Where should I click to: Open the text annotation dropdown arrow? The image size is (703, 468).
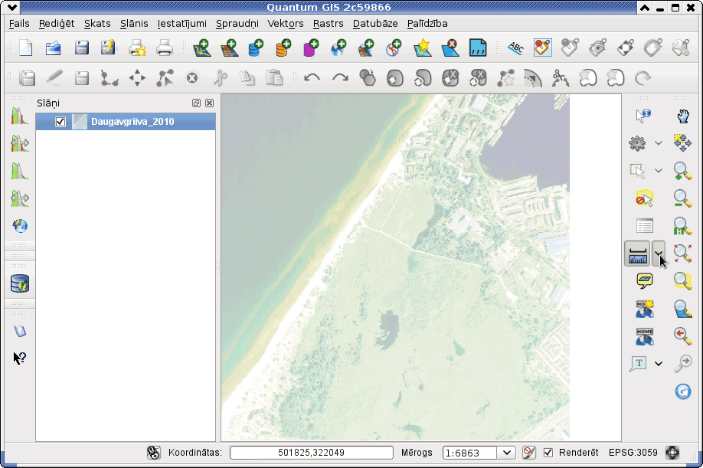658,364
